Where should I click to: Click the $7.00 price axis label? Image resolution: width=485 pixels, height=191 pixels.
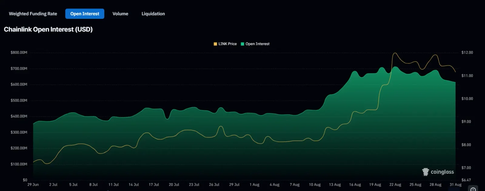click(x=466, y=168)
